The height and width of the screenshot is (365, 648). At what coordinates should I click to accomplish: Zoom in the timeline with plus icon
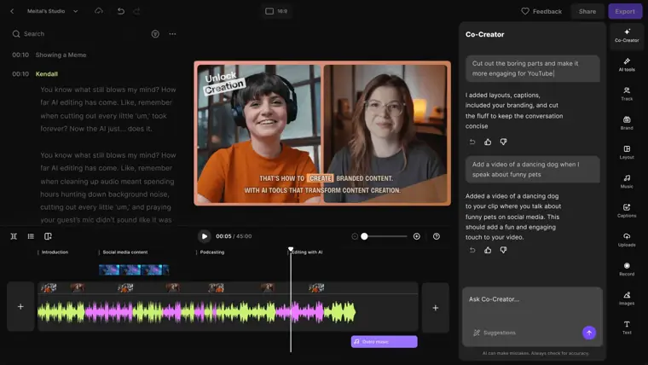tap(417, 236)
